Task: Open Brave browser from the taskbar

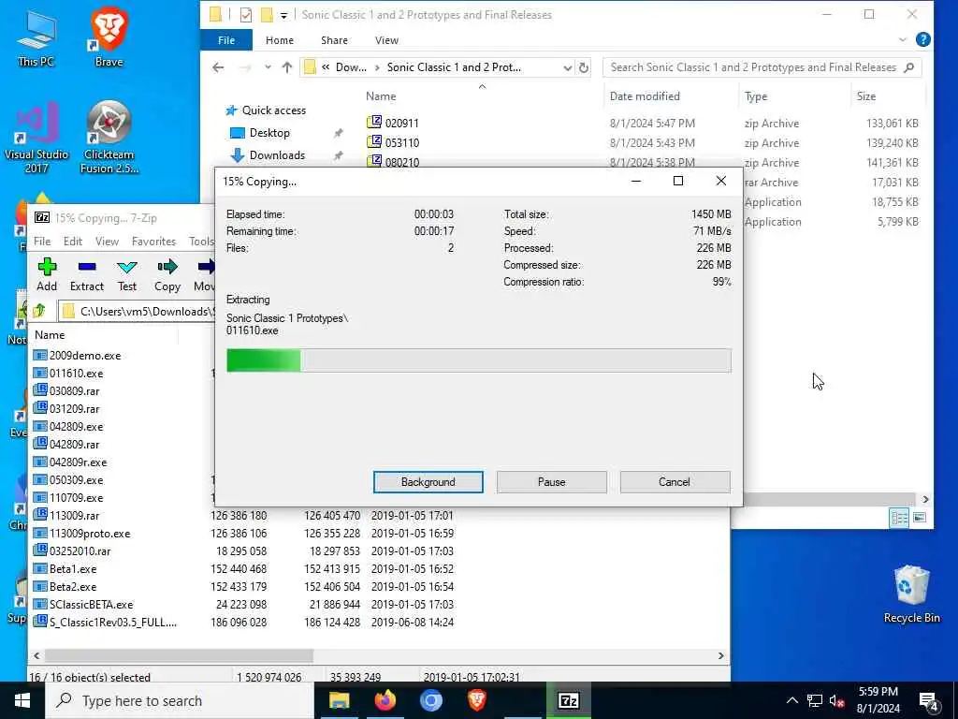Action: point(476,700)
